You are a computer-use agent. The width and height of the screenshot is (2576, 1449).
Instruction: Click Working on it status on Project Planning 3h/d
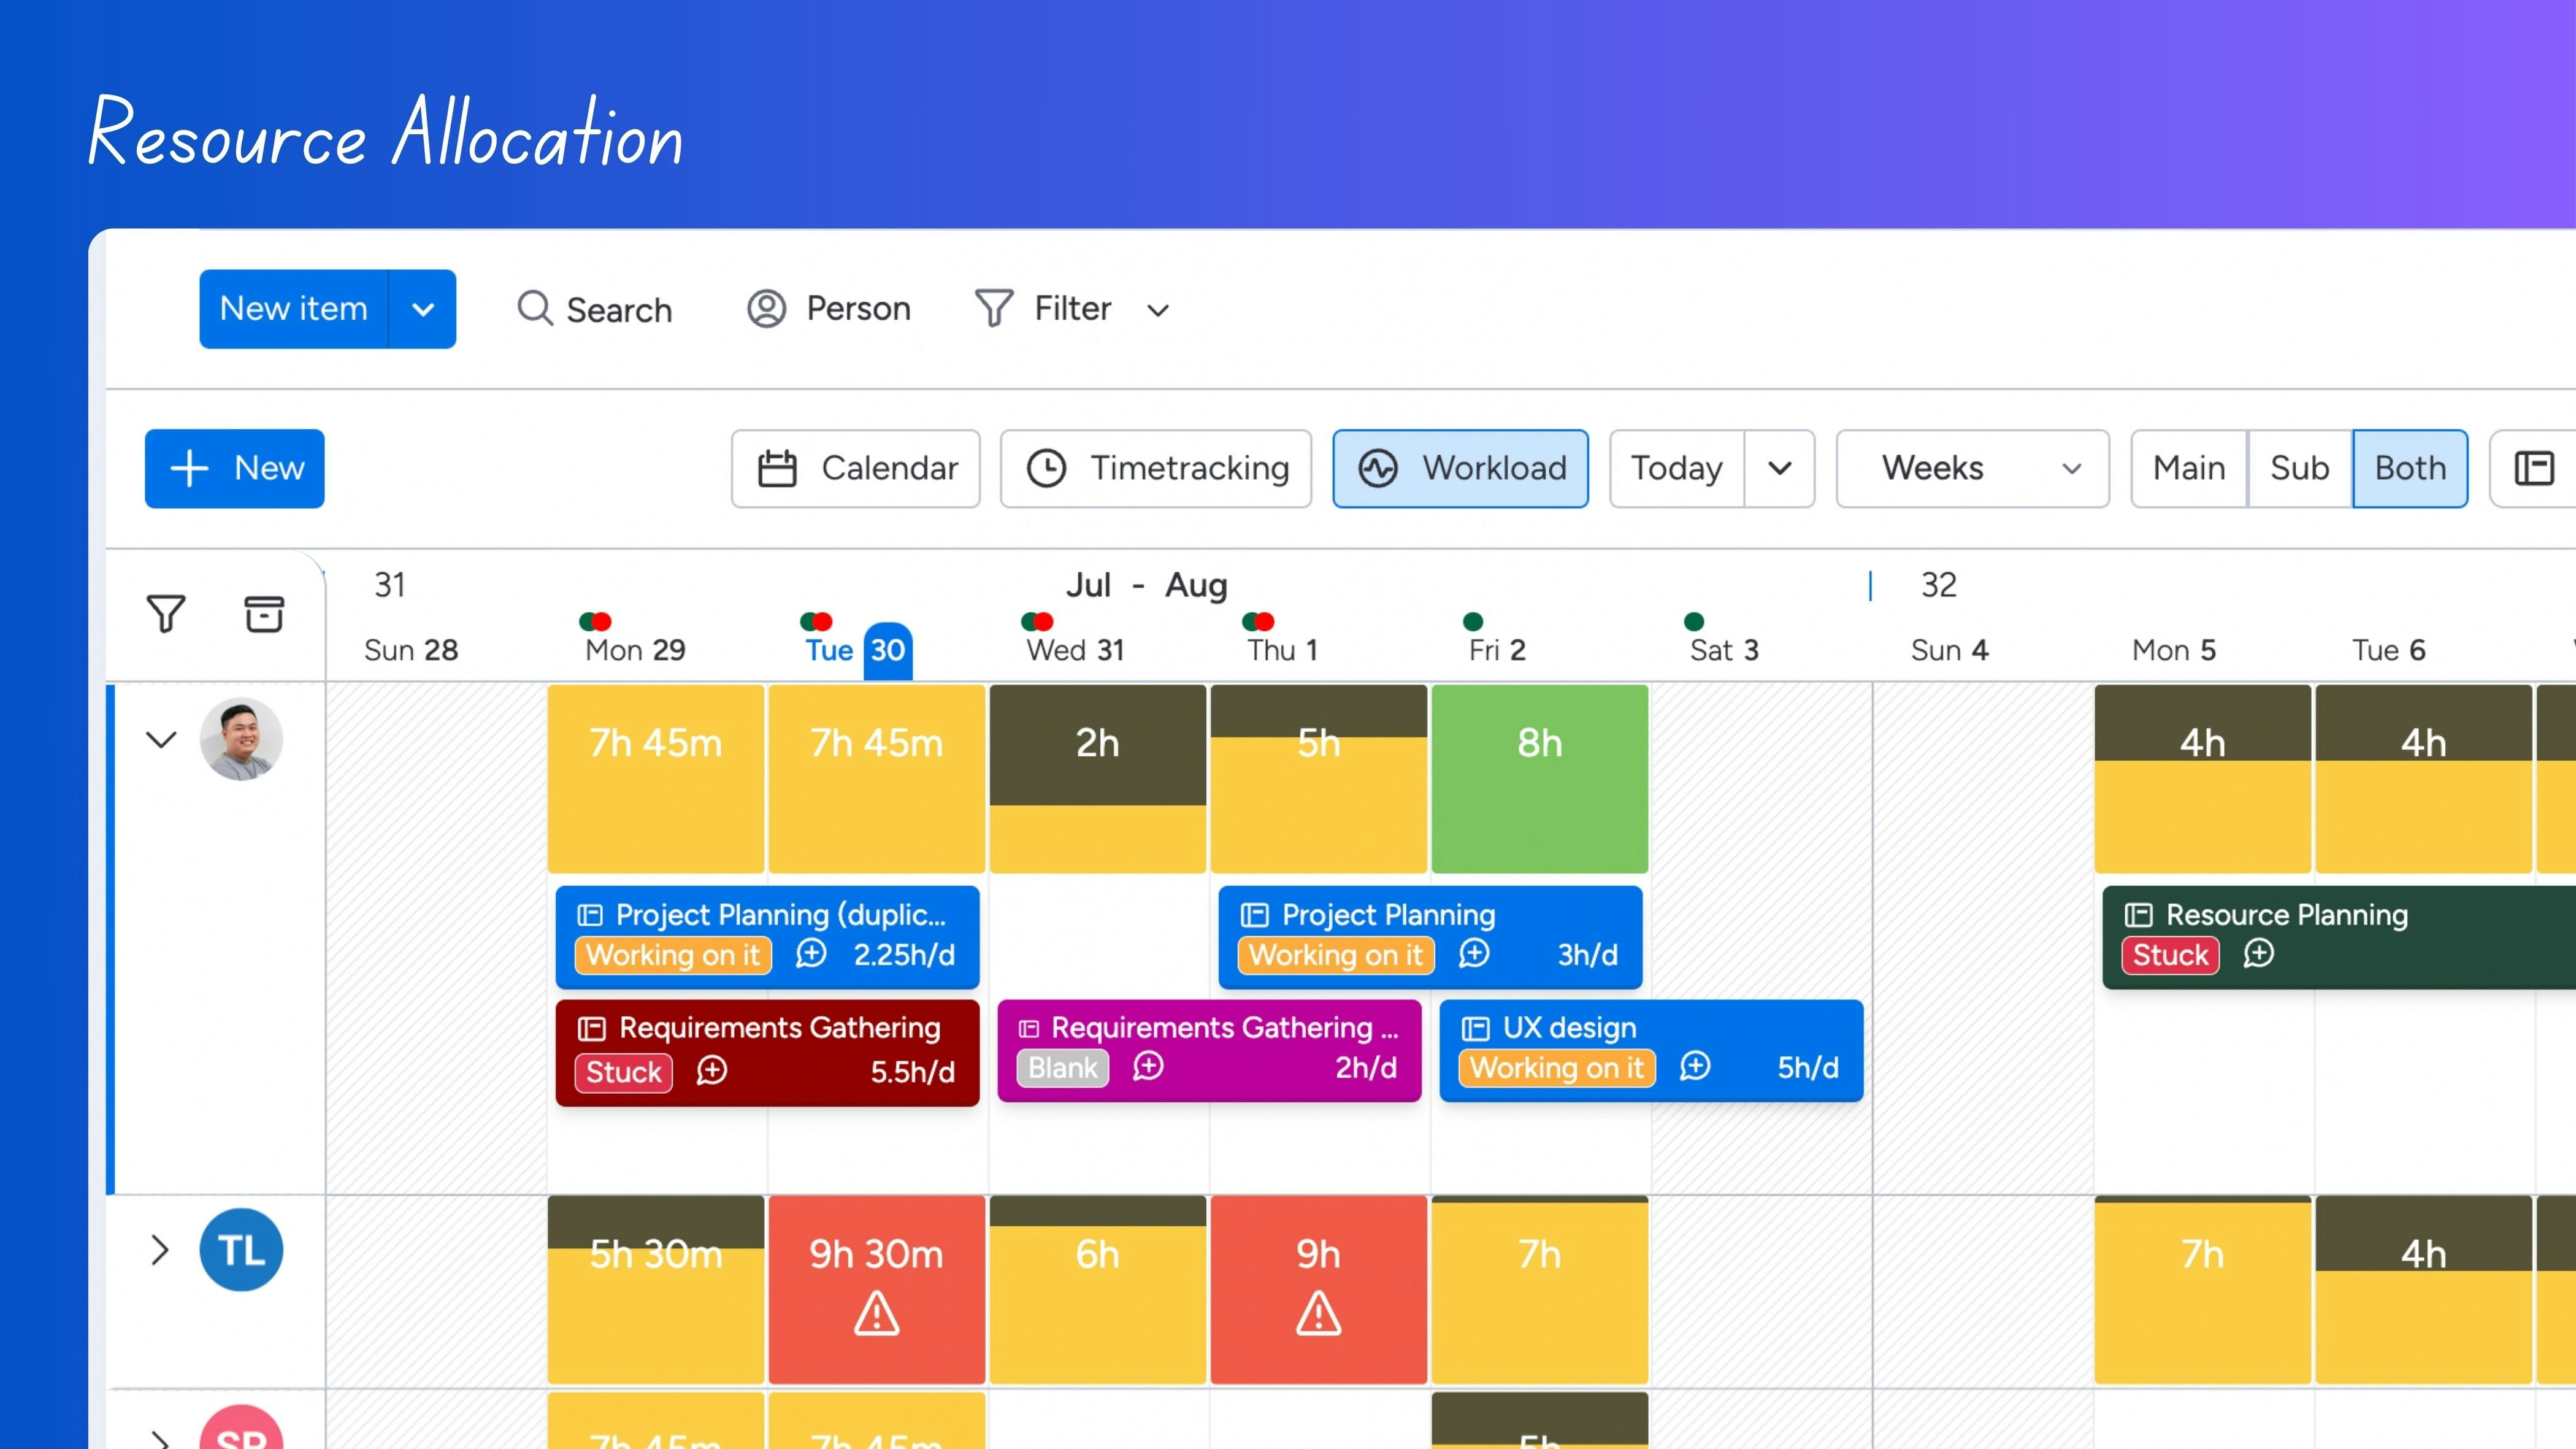click(x=1336, y=955)
